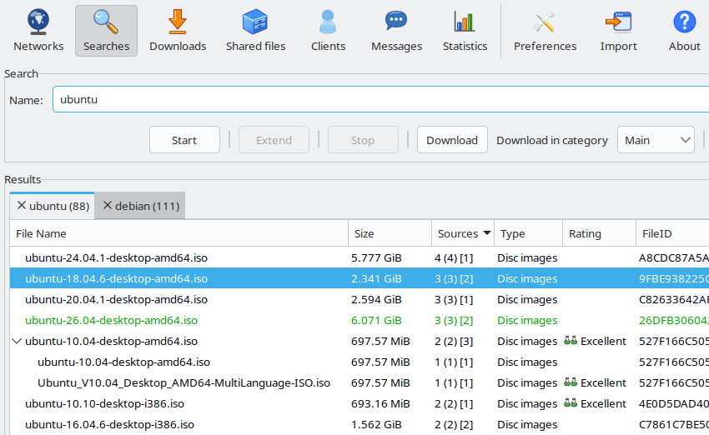Close the debian (111) search tab
The height and width of the screenshot is (435, 709).
[x=107, y=206]
